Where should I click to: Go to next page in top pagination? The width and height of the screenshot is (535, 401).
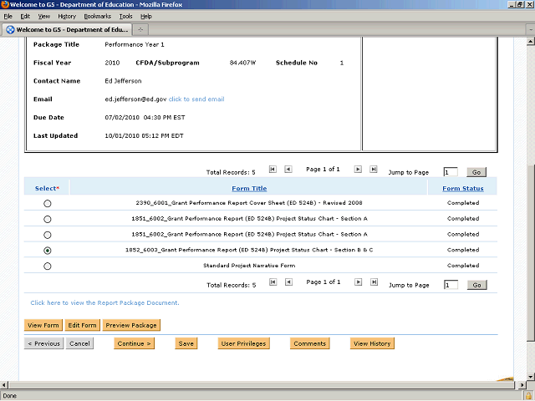(x=358, y=169)
